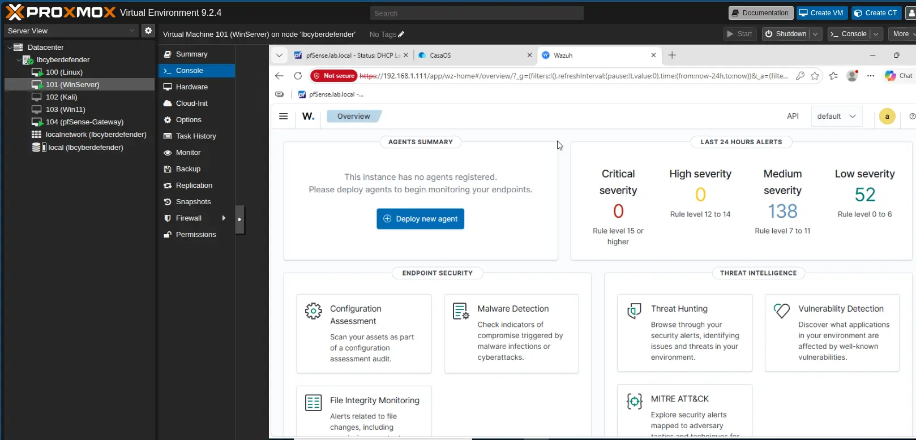The image size is (916, 440).
Task: Open the Console options dropdown arrow
Action: 876,34
